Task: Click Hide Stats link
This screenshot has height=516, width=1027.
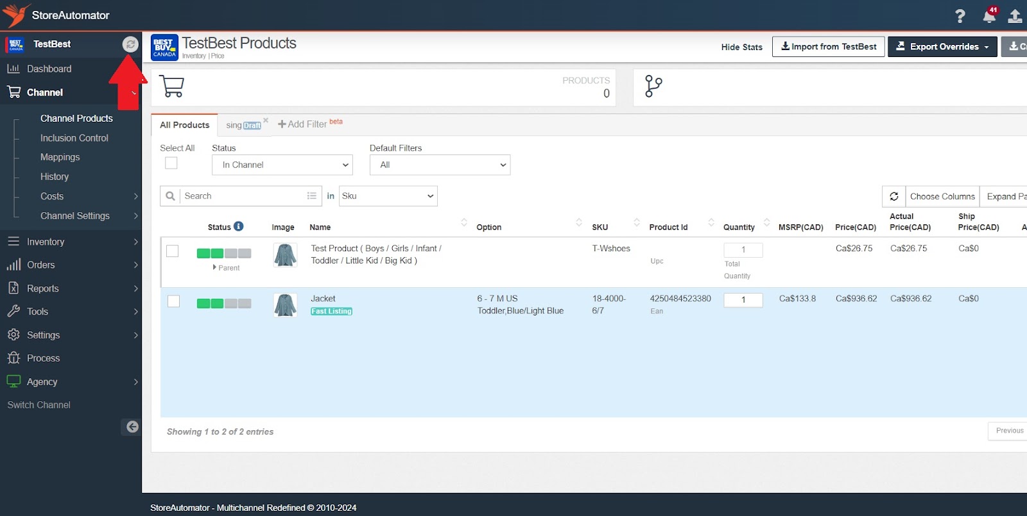Action: pos(741,47)
